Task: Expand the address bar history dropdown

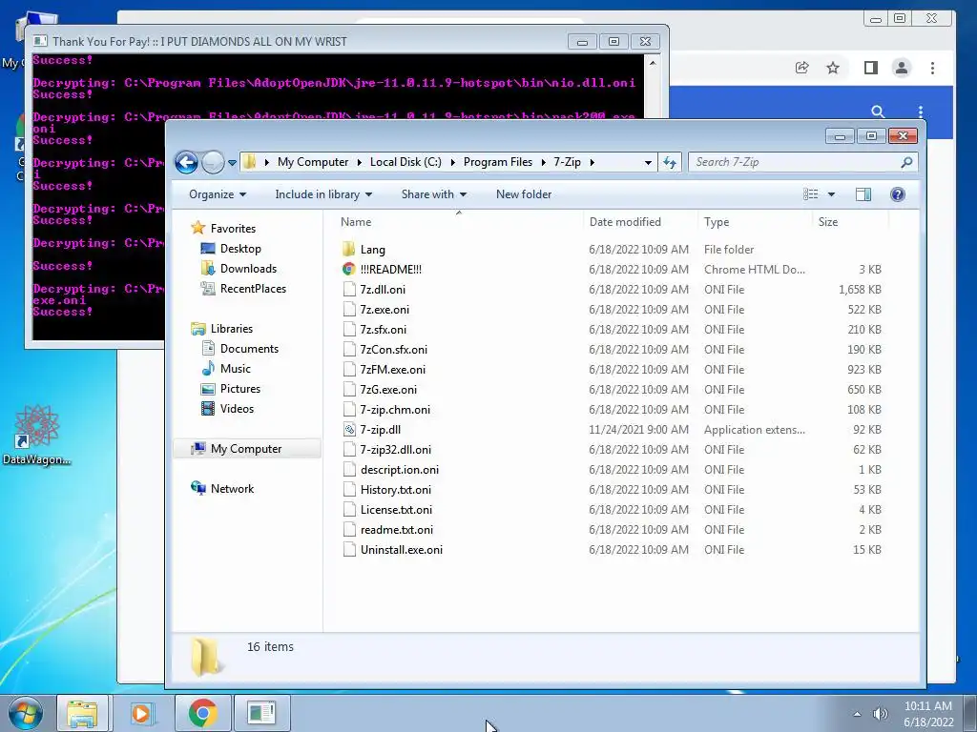Action: click(648, 162)
